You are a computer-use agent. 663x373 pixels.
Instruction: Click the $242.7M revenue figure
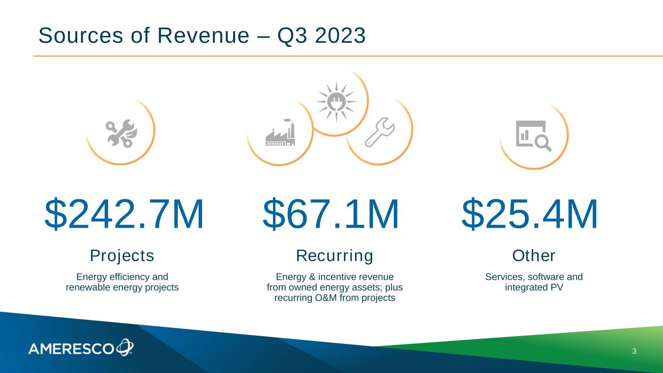tap(124, 214)
